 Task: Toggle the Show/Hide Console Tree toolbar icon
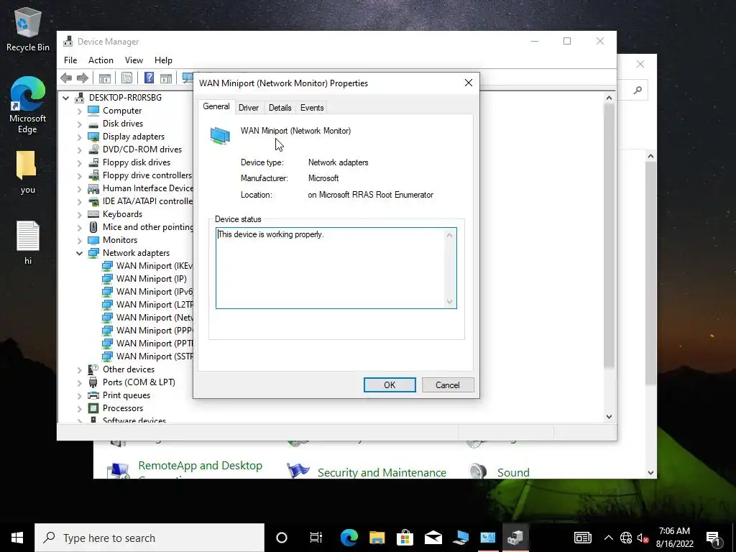click(x=105, y=78)
